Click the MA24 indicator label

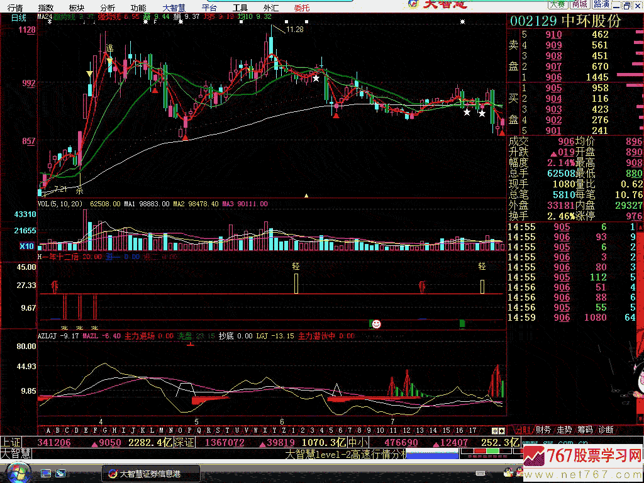pyautogui.click(x=45, y=17)
